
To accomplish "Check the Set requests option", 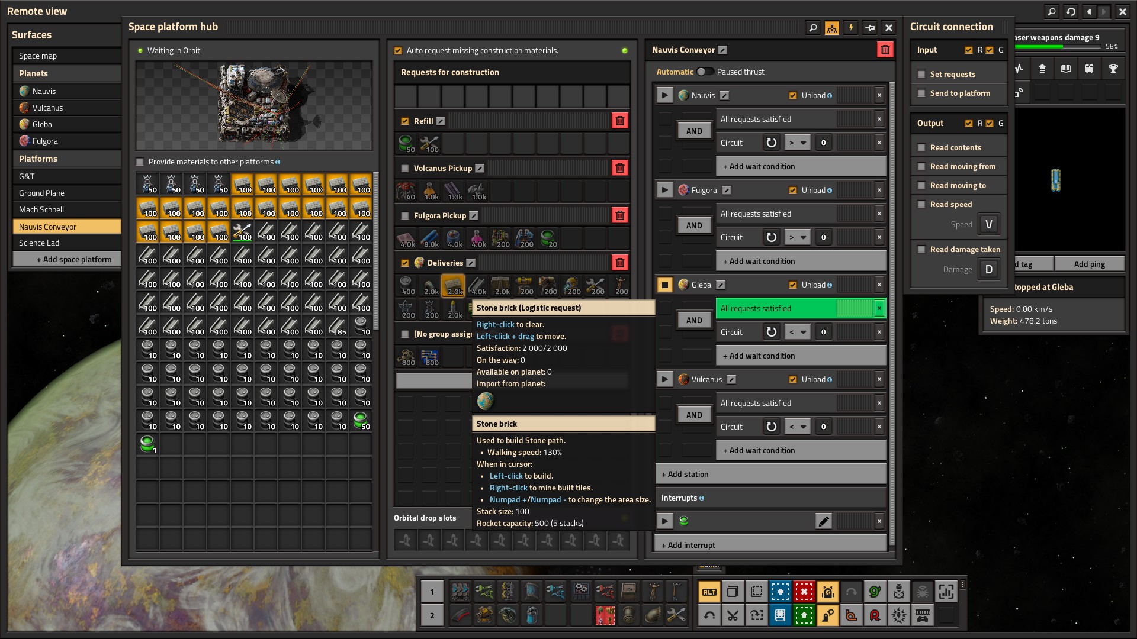I will coord(921,75).
